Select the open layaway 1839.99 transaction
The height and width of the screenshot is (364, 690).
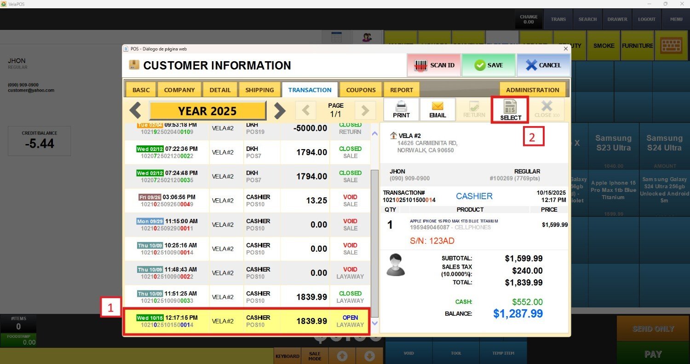click(246, 321)
